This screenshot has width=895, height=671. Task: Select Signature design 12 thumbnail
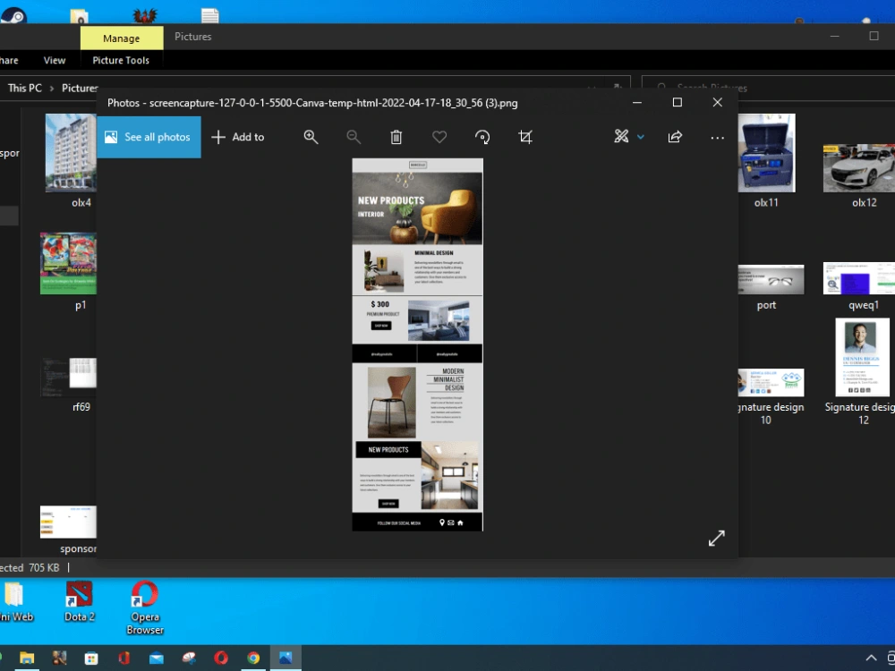[862, 357]
